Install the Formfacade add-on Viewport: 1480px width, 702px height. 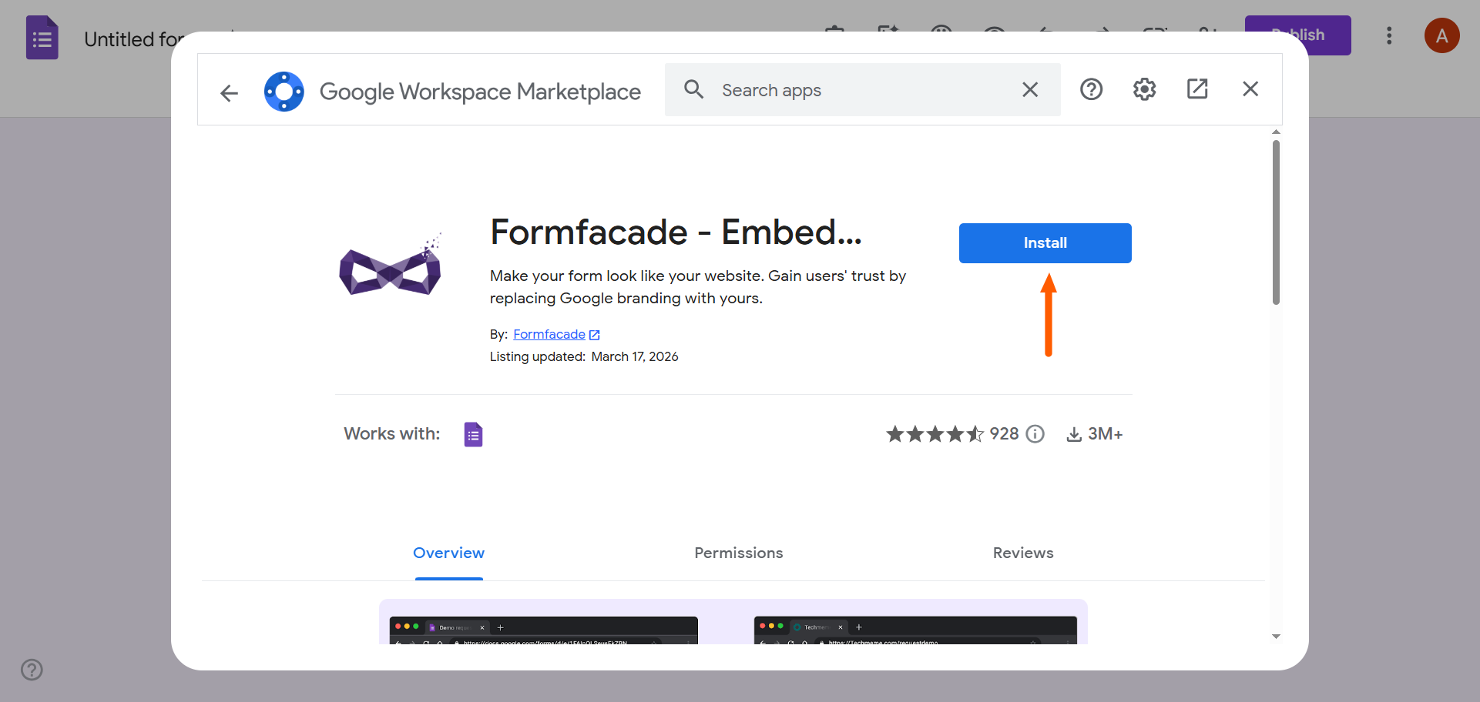1045,242
